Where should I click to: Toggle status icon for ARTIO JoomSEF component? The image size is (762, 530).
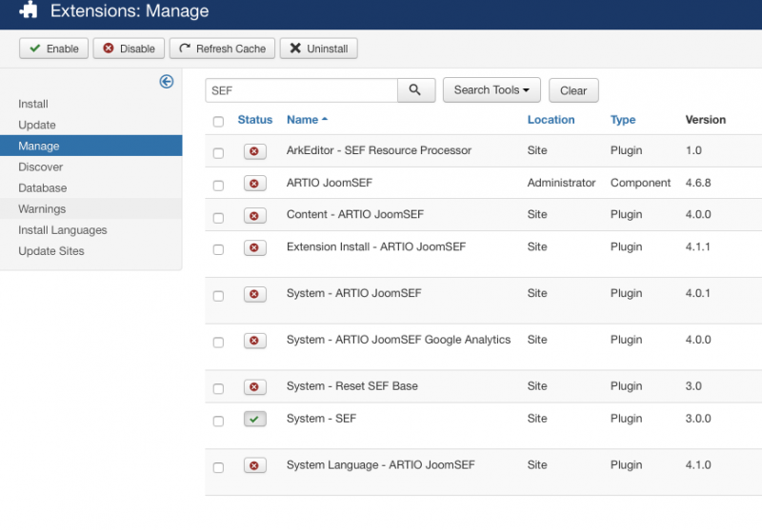(254, 184)
